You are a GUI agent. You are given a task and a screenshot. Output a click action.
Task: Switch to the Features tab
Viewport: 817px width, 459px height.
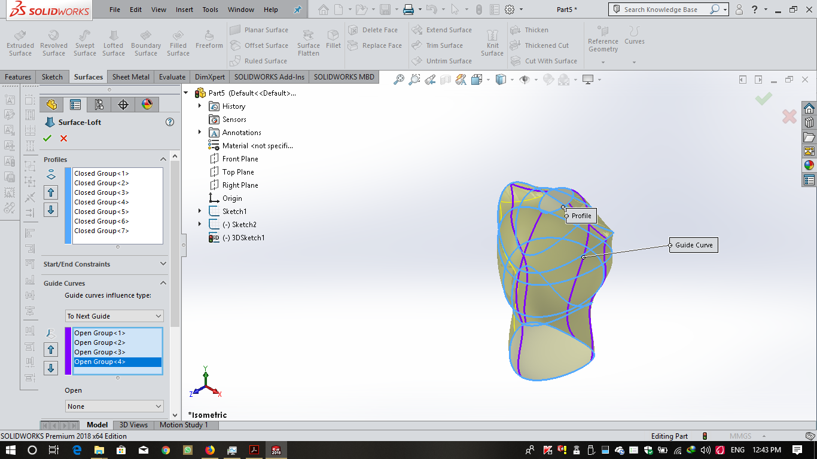point(18,76)
